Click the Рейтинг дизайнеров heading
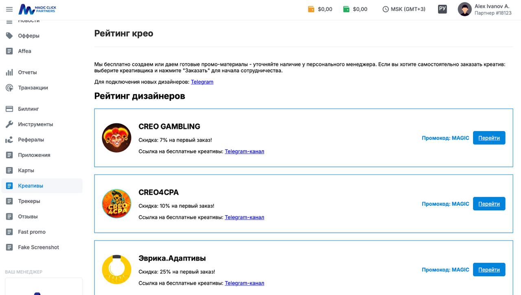The image size is (521, 295). point(140,96)
